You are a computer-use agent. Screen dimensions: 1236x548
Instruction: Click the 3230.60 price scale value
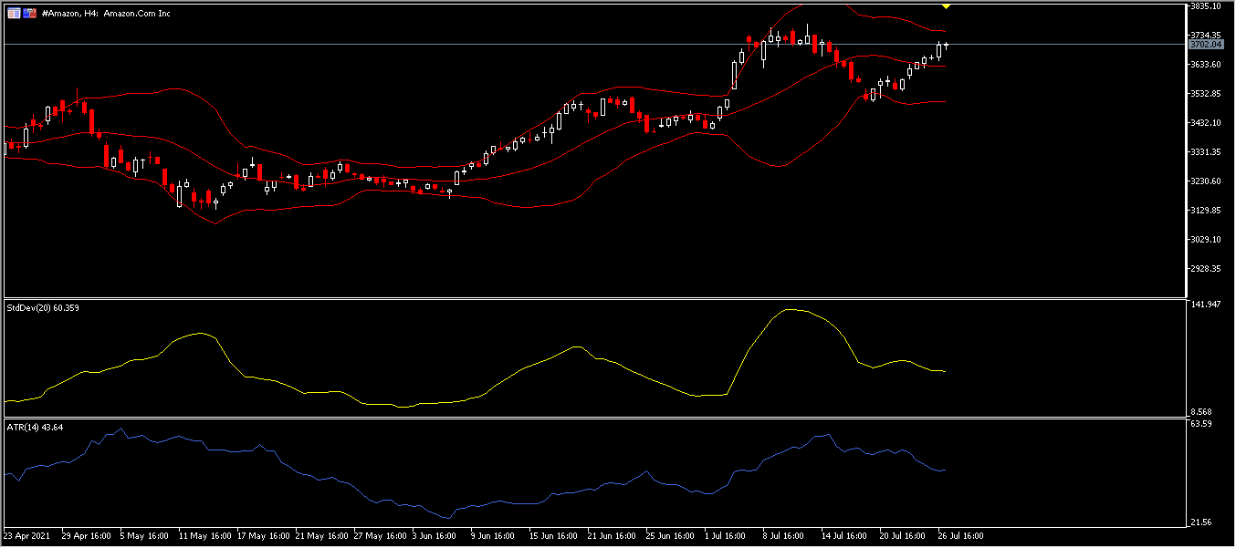[1206, 181]
